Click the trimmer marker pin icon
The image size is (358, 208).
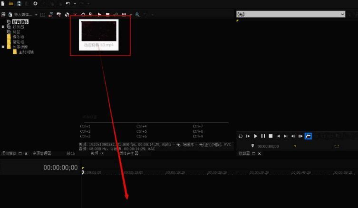[252, 146]
